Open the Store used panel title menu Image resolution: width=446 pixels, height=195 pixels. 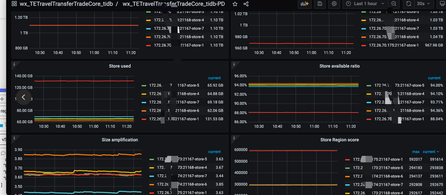120,66
